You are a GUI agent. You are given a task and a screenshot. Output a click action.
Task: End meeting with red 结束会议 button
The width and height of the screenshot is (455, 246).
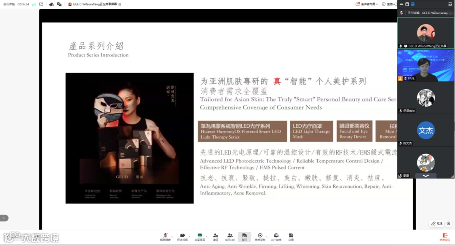[445, 237]
